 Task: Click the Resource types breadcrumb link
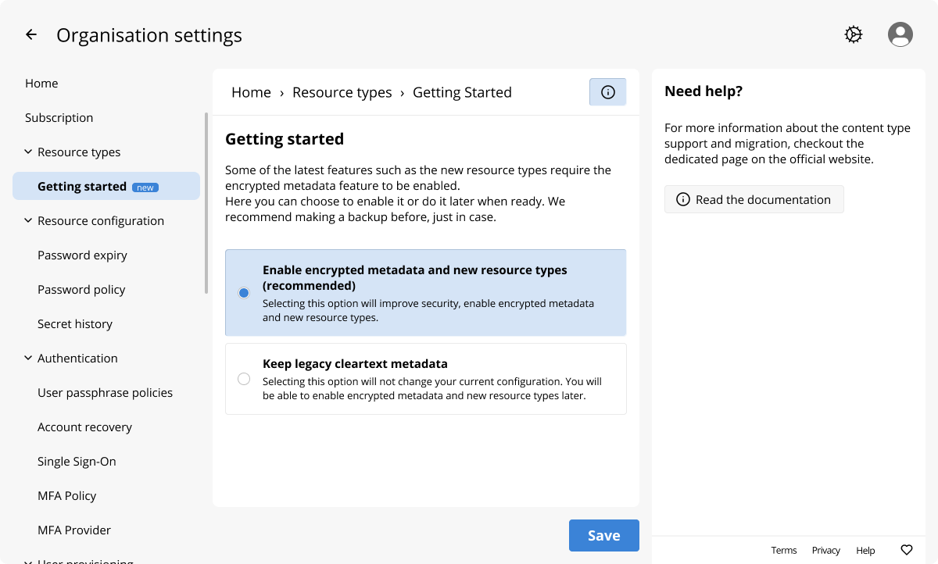click(342, 92)
